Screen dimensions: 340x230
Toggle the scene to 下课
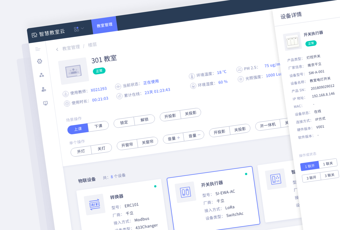(x=98, y=126)
